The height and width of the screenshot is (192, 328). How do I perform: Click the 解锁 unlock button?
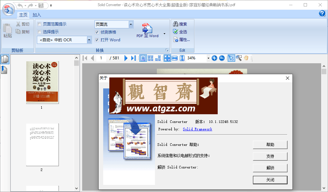click(270, 168)
